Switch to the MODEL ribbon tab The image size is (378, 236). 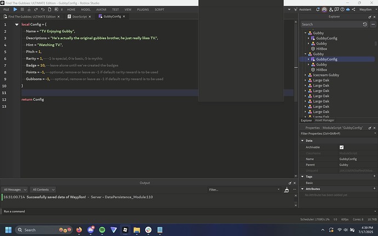(85, 9)
